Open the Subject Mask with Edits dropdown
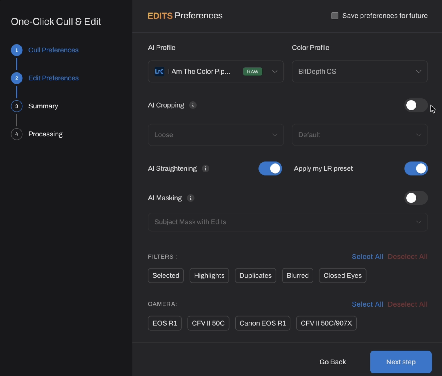Image resolution: width=442 pixels, height=376 pixels. [x=287, y=222]
